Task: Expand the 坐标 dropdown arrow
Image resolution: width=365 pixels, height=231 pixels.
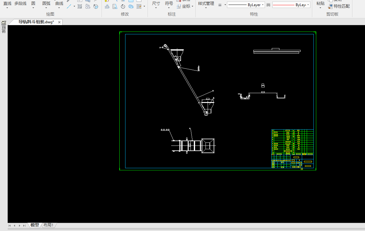Action: pos(193,6)
